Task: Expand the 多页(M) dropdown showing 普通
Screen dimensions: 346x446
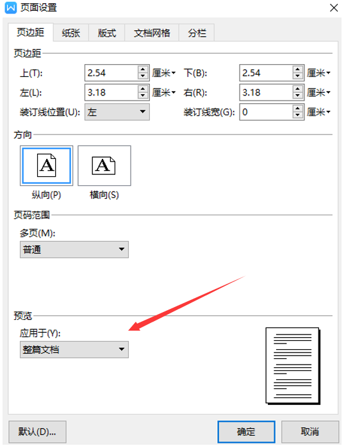Action: point(74,249)
